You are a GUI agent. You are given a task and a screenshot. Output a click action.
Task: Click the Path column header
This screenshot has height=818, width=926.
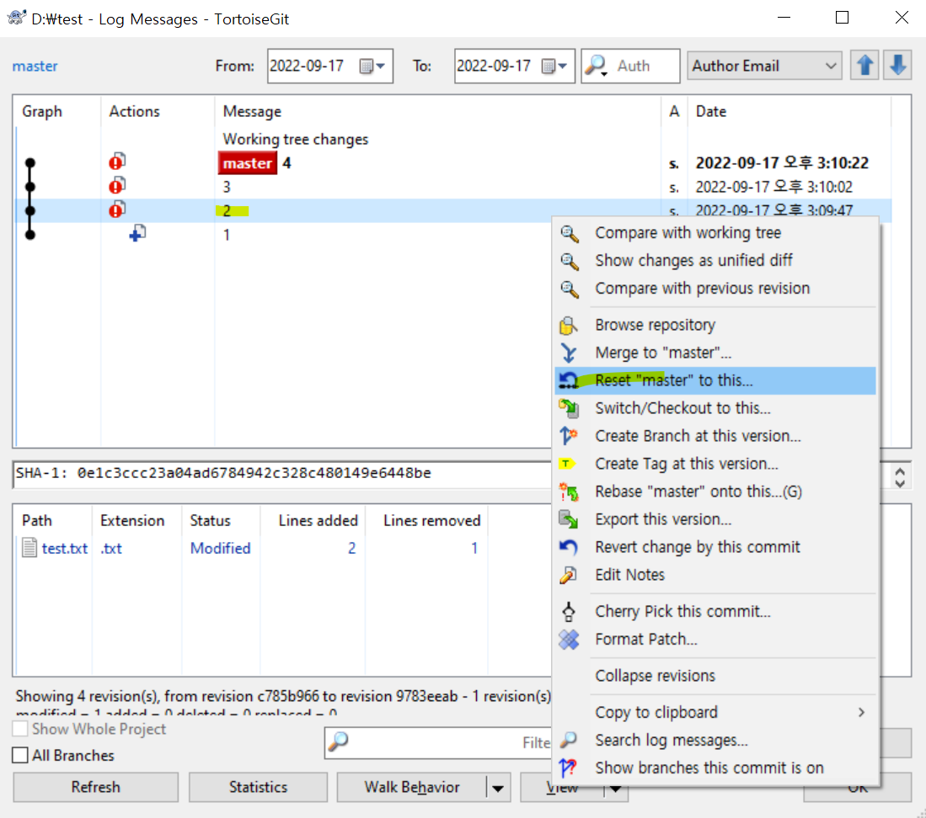(x=53, y=521)
